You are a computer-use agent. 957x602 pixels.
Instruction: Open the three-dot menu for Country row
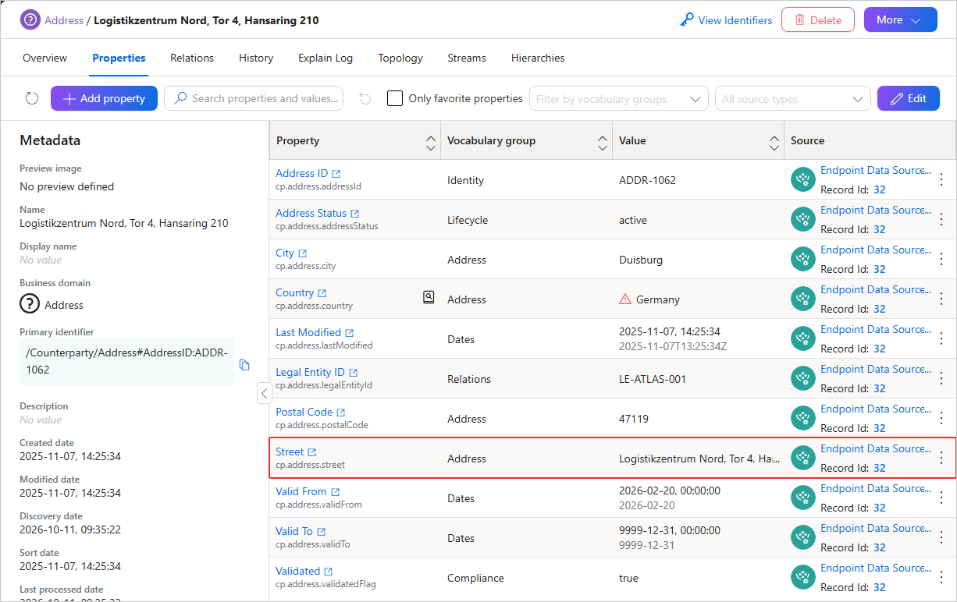point(941,299)
